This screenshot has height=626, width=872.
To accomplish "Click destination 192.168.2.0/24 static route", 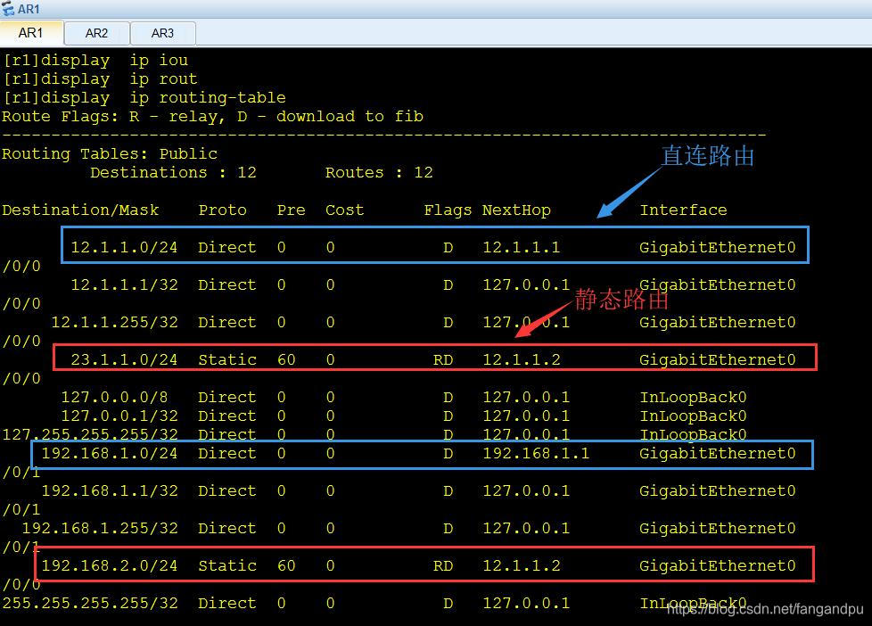I will click(110, 565).
